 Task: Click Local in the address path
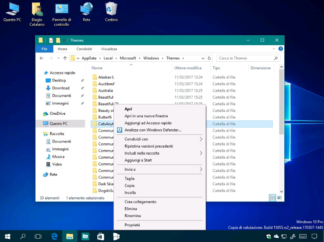coord(108,58)
